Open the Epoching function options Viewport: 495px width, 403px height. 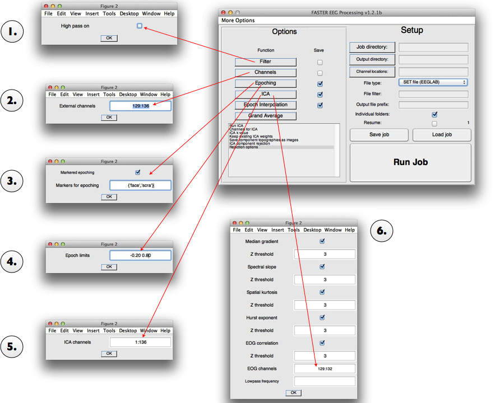266,83
